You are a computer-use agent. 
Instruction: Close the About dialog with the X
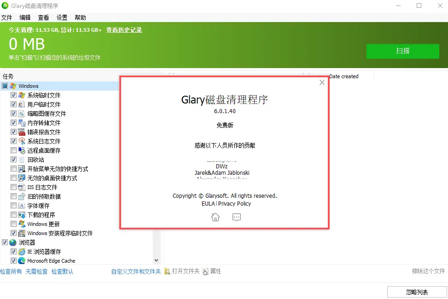click(322, 82)
